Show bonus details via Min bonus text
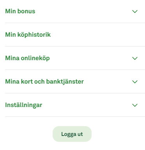Image resolution: width=145 pixels, height=150 pixels. (20, 11)
